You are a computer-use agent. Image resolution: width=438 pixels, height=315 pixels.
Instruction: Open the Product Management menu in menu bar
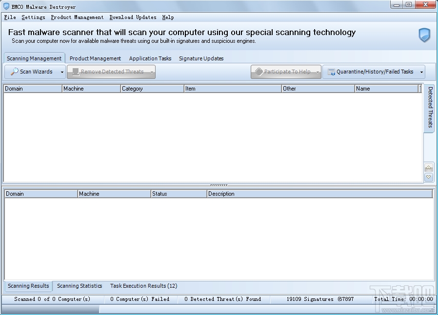point(77,17)
